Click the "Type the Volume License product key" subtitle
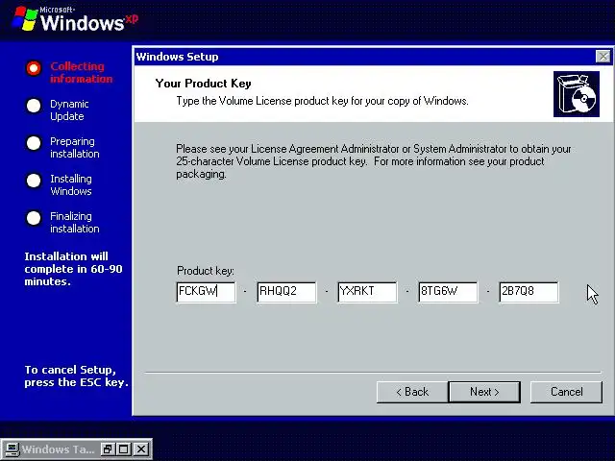615x461 pixels. (323, 101)
